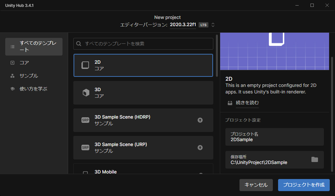Image resolution: width=335 pixels, height=196 pixels.
Task: Minimize the Unity Hub window
Action: click(297, 5)
